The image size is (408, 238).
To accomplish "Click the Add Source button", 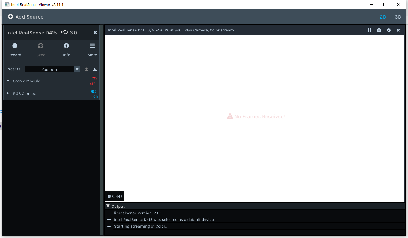I will pyautogui.click(x=25, y=17).
